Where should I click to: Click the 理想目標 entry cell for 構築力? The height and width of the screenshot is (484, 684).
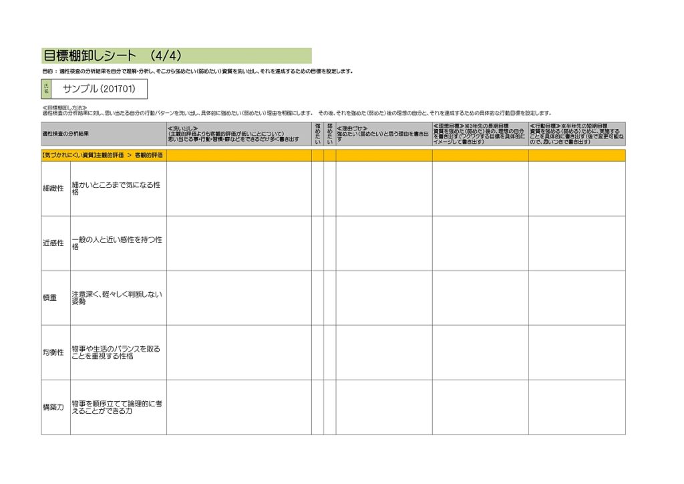coord(480,407)
